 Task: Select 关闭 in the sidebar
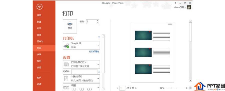[39, 68]
